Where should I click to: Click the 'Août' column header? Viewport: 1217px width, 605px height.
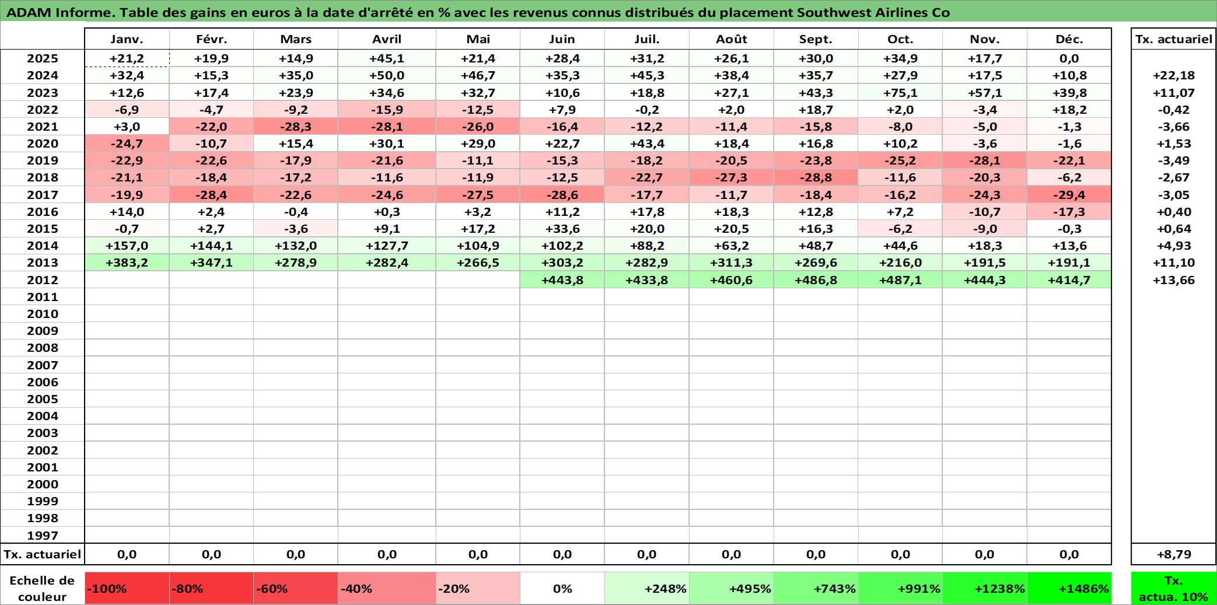[732, 39]
